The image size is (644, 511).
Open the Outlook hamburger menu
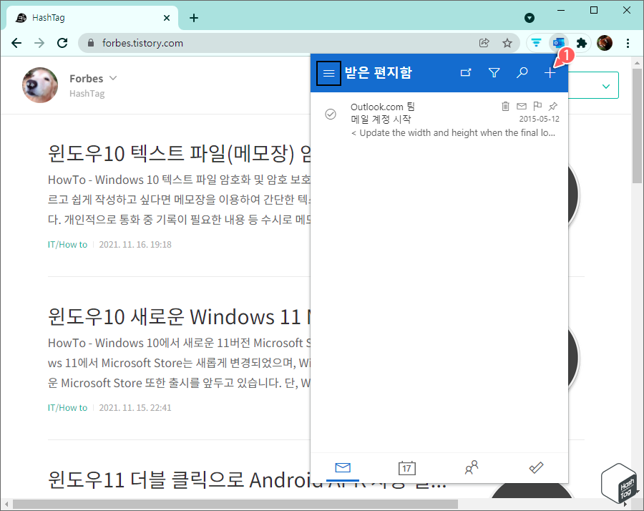(x=328, y=73)
